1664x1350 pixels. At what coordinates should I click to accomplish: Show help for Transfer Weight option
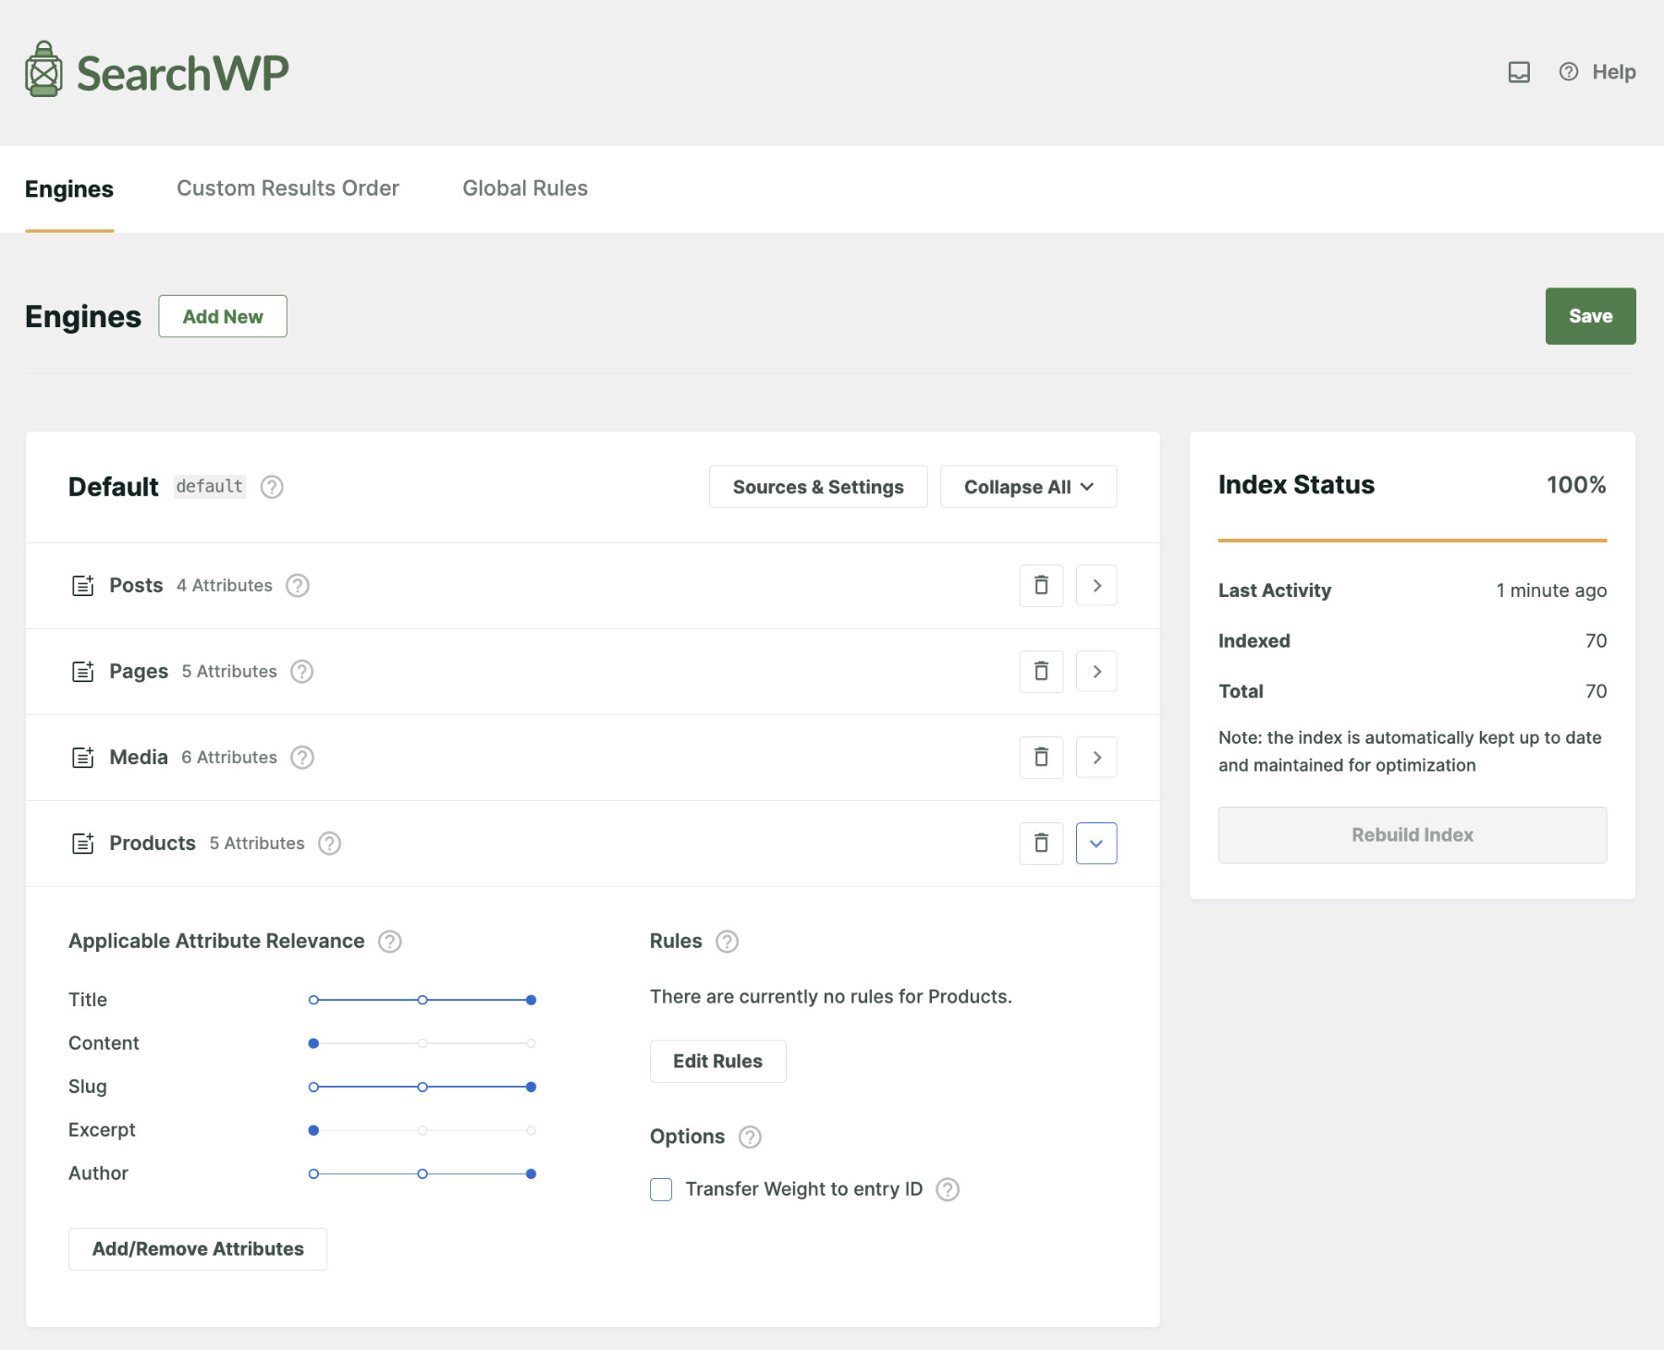(x=948, y=1189)
